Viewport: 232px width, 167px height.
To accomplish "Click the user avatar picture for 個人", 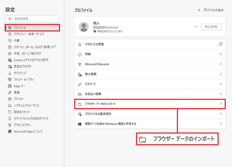I will tap(84, 27).
